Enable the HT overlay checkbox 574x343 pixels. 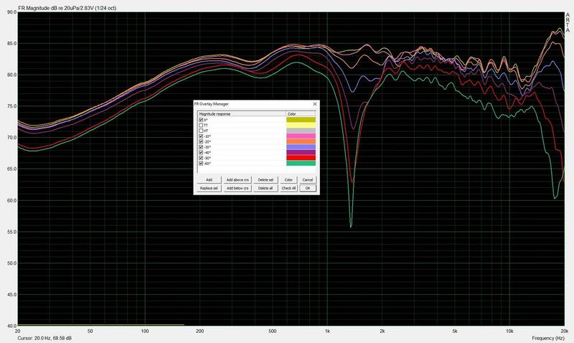pos(201,131)
